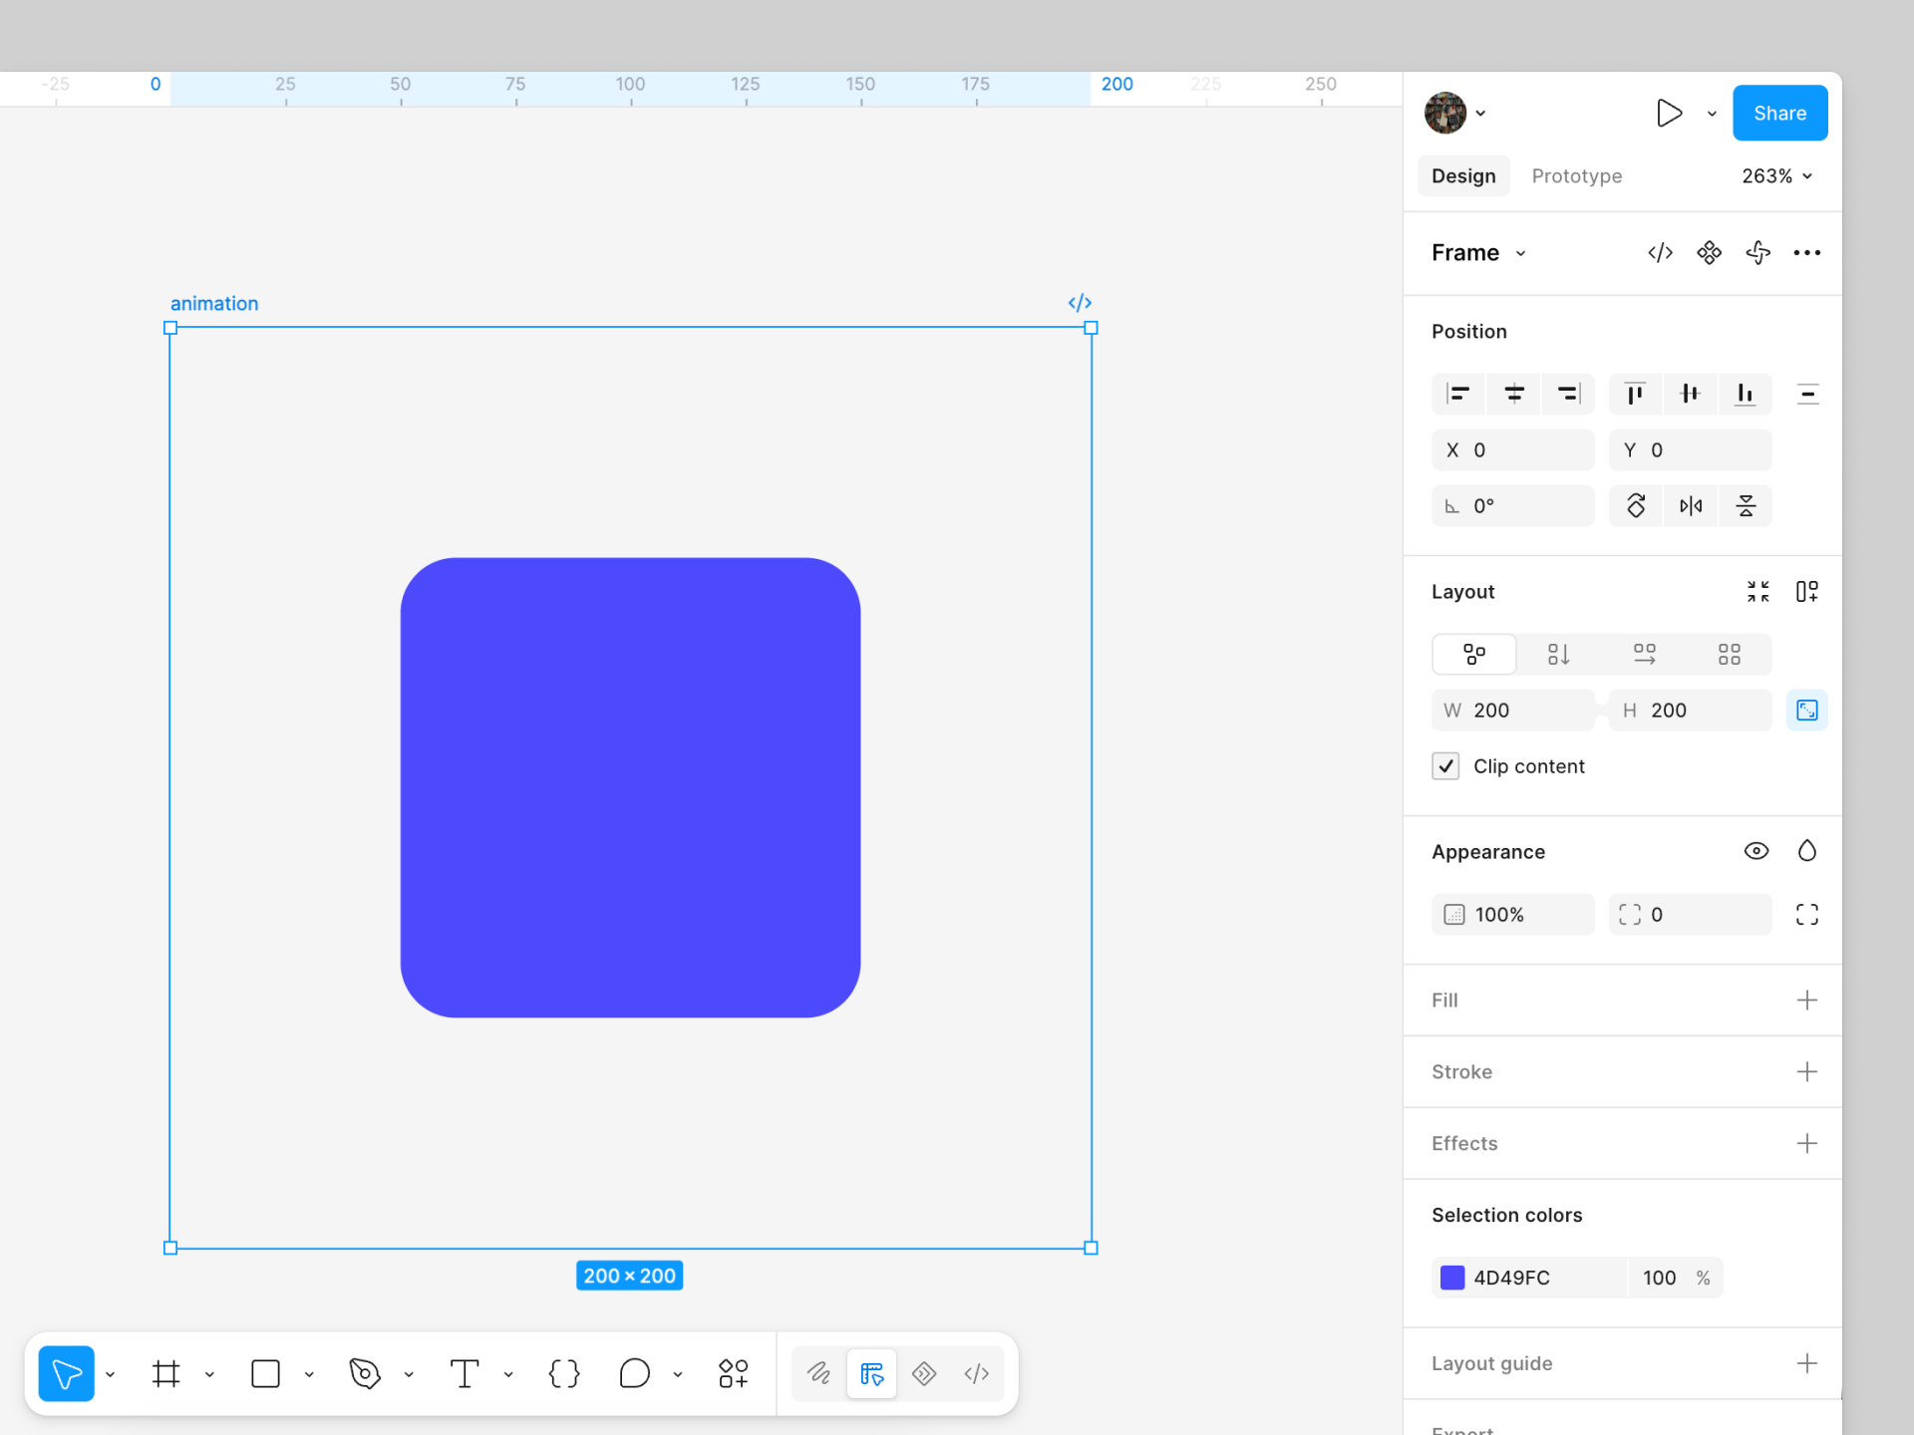Select the Comment tool

[x=634, y=1374]
